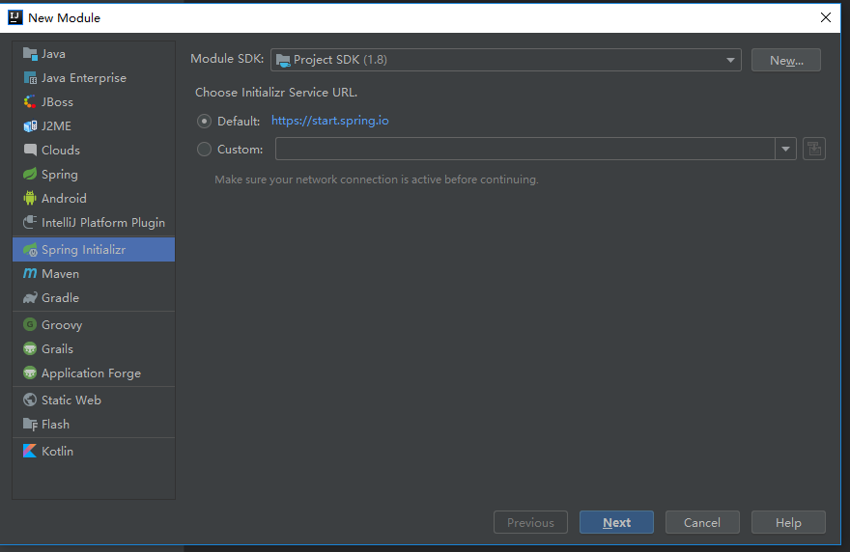Click the Next button
This screenshot has height=552, width=850.
pos(616,522)
